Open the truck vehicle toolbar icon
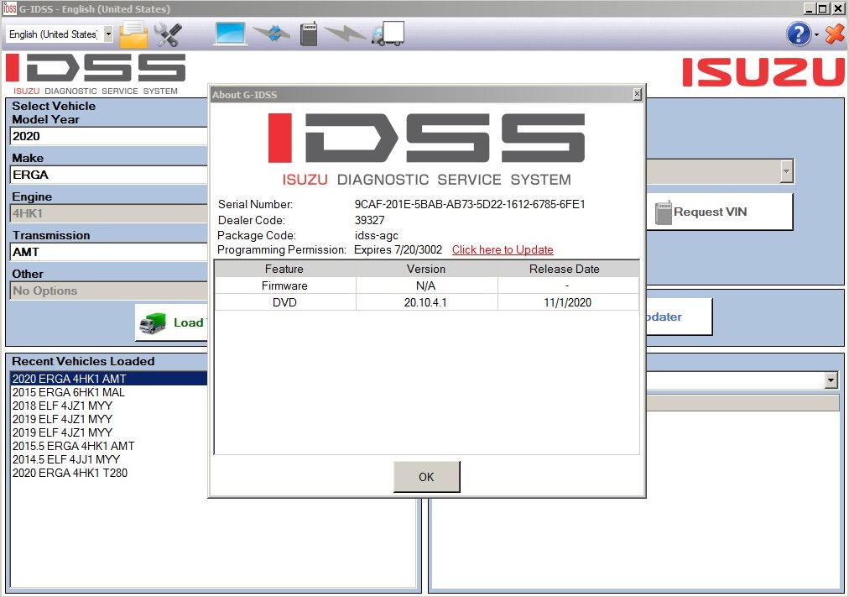849x597 pixels. [387, 34]
